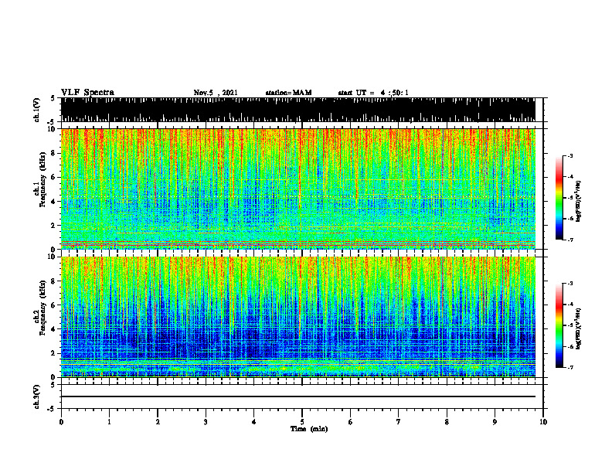Click time axis tick label "7"

[399, 422]
